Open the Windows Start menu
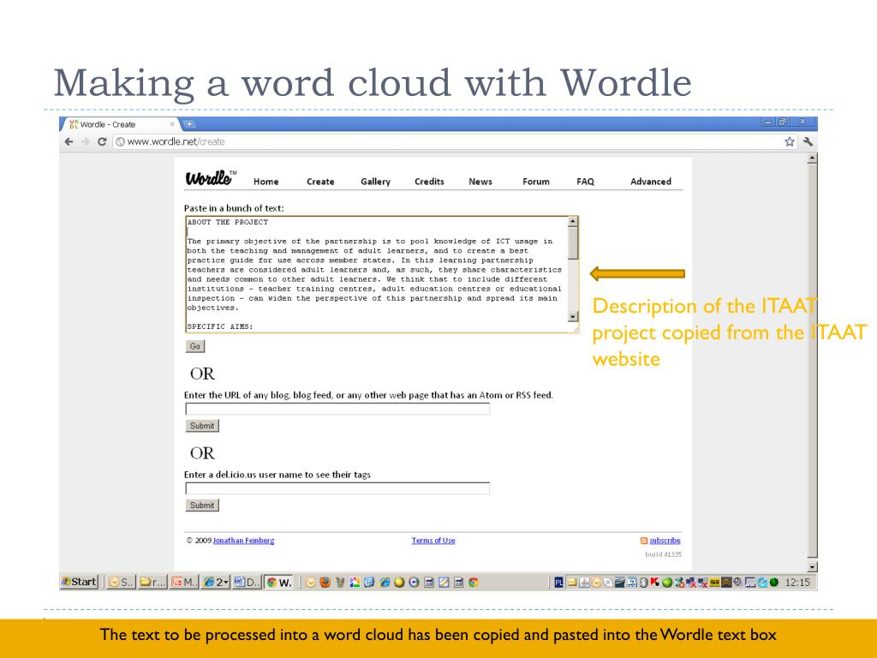The image size is (877, 658). click(x=80, y=582)
